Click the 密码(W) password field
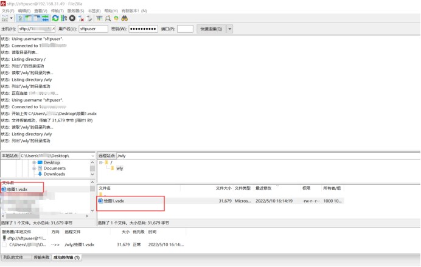Viewport: 421px width, 267px height. 143,29
